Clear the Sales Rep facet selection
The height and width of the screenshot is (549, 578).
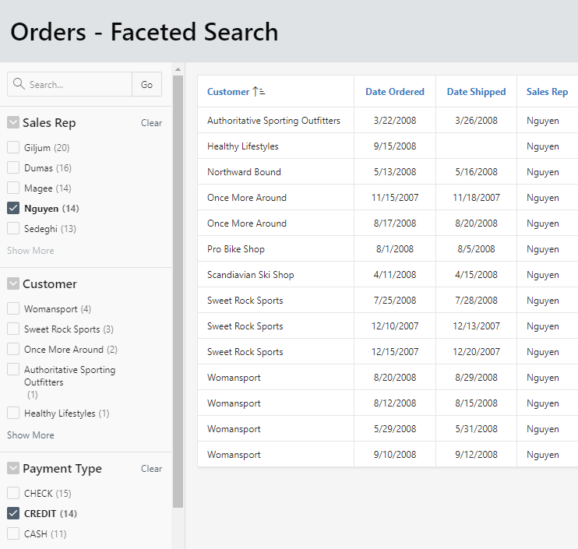click(151, 123)
